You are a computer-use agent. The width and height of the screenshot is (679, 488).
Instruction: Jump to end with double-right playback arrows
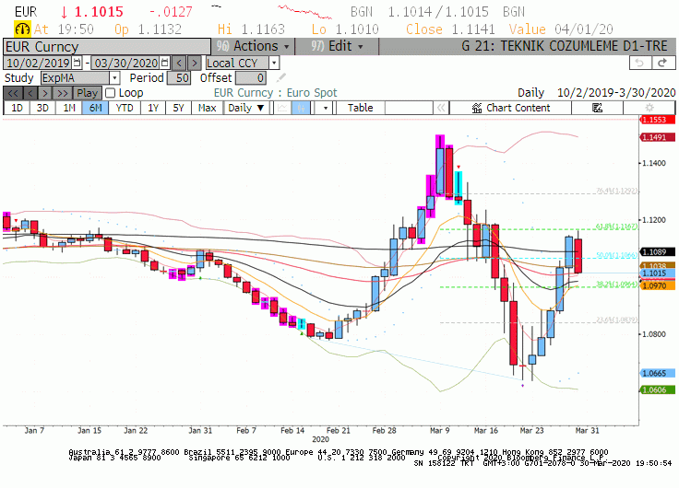point(63,93)
